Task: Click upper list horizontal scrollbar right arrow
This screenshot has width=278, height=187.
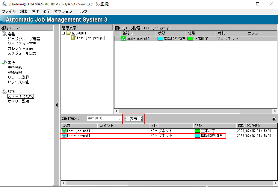Action: (x=275, y=111)
